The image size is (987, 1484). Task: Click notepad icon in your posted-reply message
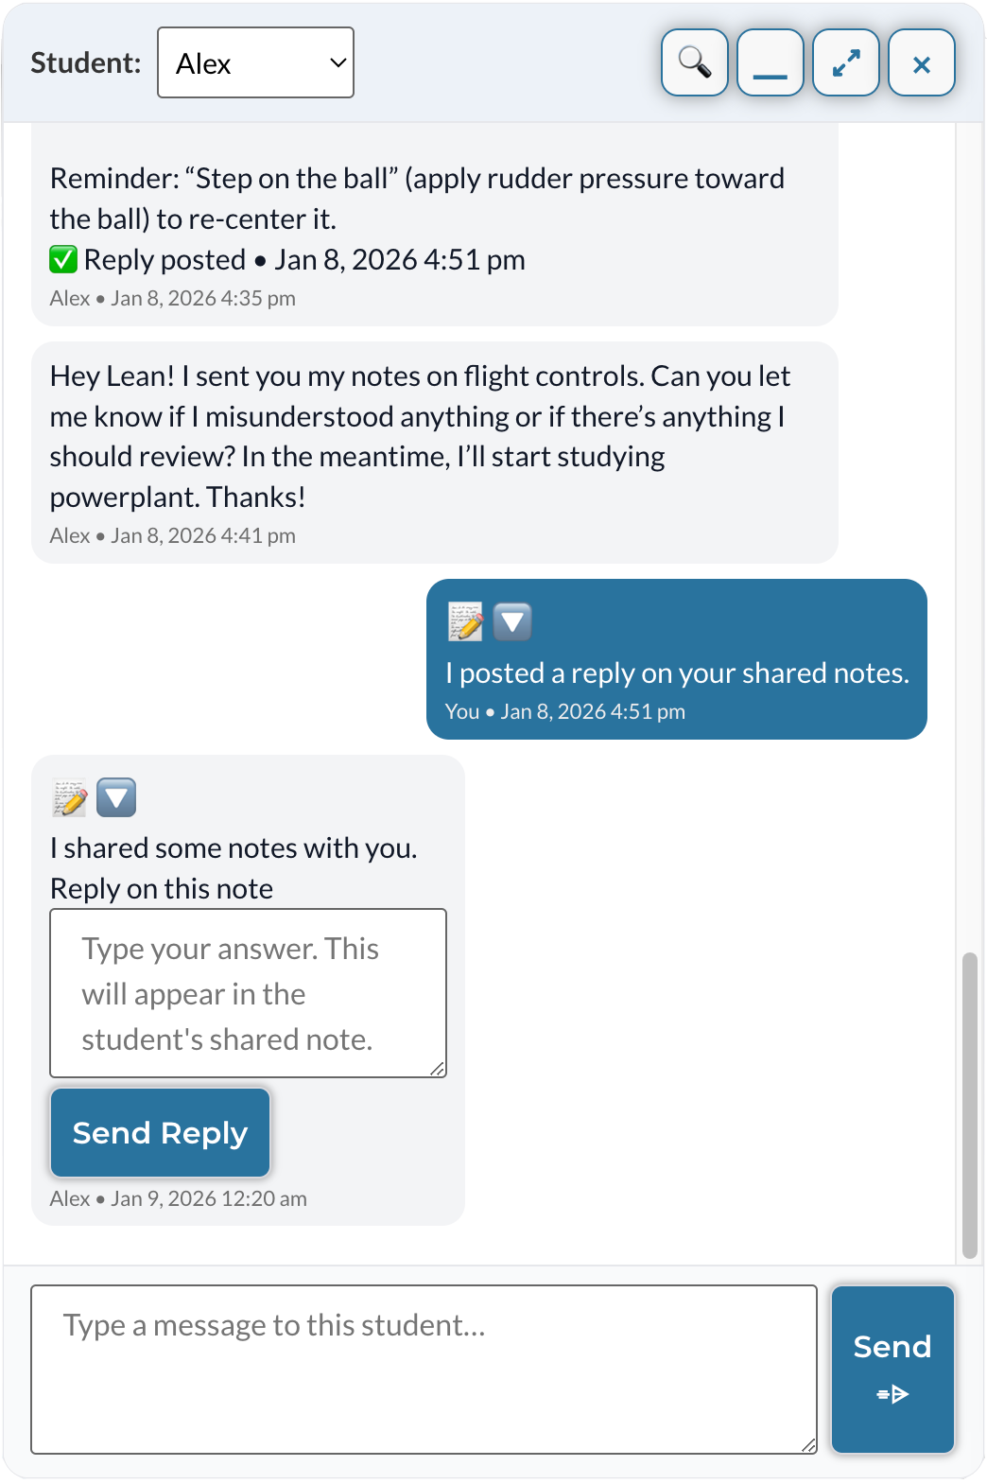(x=465, y=621)
